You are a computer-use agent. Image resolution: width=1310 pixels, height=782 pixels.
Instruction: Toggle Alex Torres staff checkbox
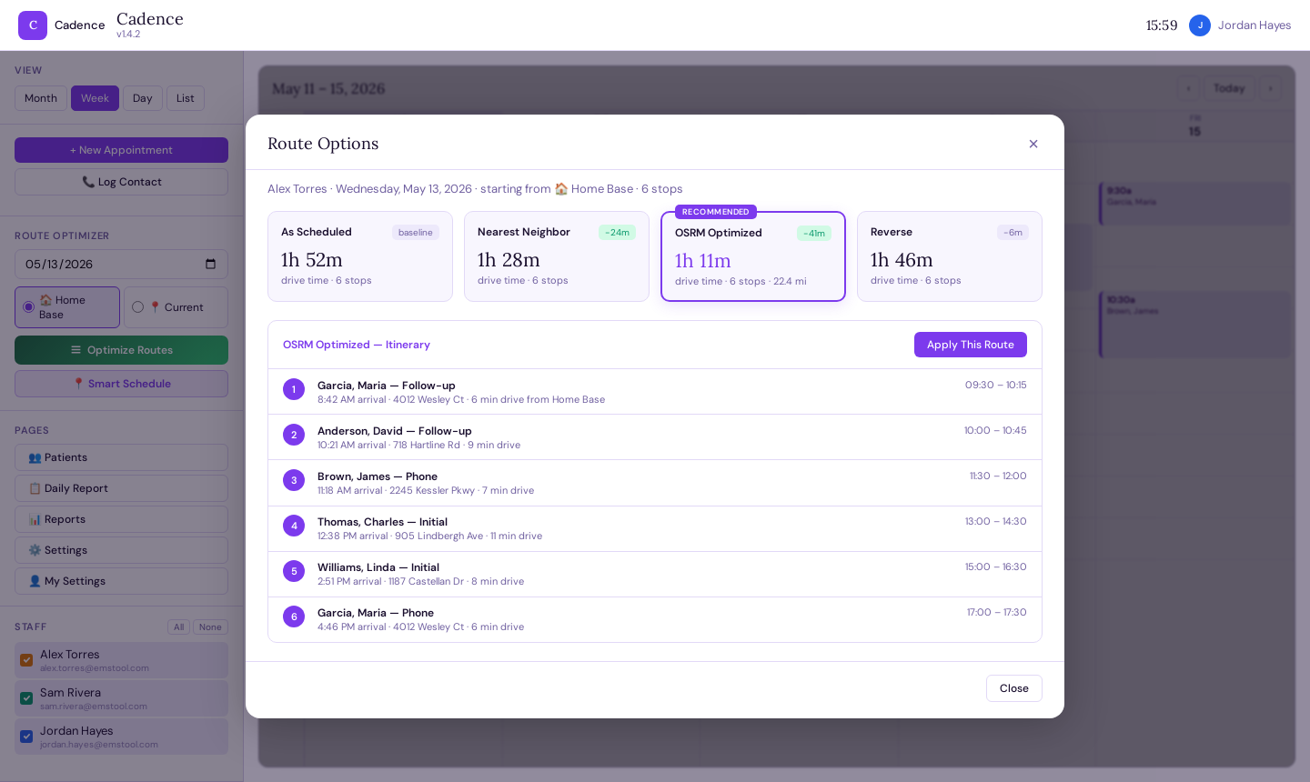[x=26, y=660]
